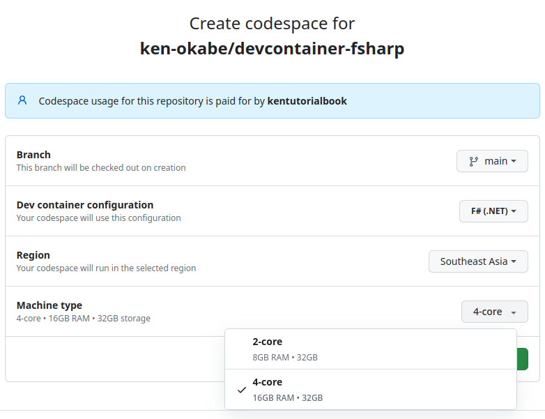545x419 pixels.
Task: Click the Region row label
Action: pos(33,255)
